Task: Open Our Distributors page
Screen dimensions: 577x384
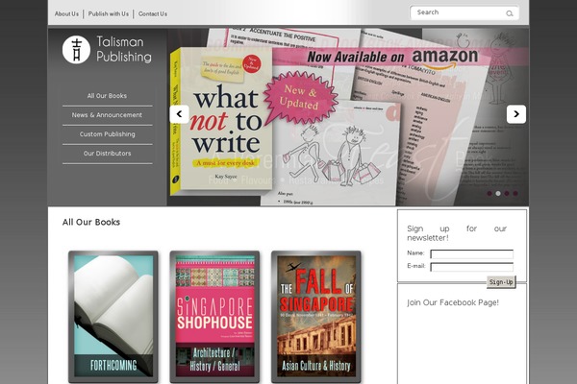Action: 107,154
